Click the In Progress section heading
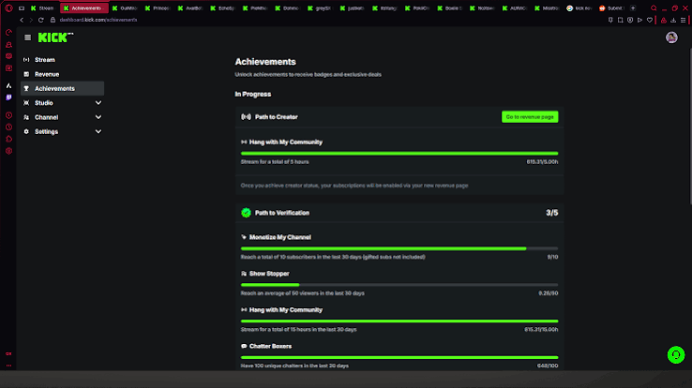The image size is (692, 388). [253, 94]
